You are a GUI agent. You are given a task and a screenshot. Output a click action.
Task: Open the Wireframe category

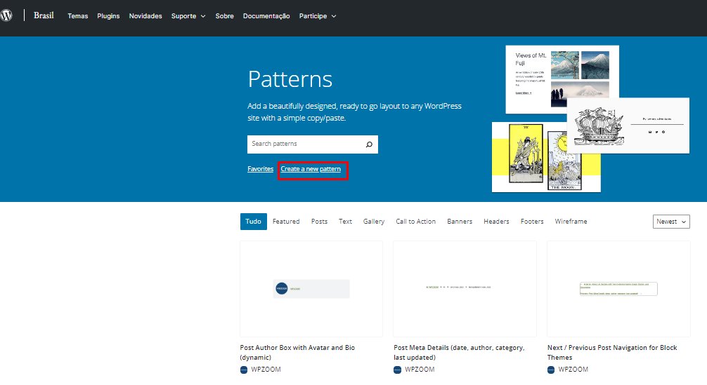coord(571,222)
